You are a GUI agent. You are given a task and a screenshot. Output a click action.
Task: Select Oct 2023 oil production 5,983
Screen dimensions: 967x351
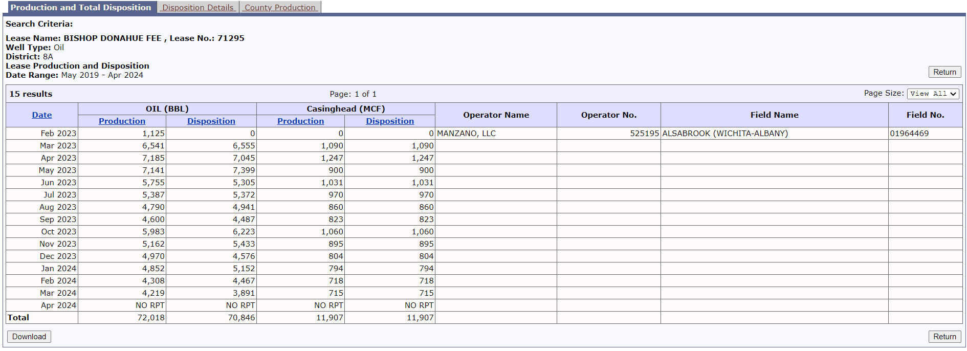click(122, 232)
